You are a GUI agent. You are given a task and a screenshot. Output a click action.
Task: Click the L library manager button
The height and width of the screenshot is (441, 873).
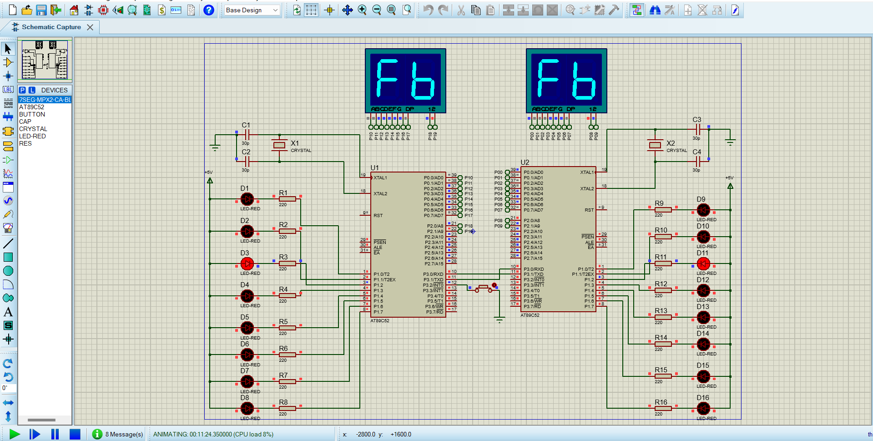pos(32,90)
